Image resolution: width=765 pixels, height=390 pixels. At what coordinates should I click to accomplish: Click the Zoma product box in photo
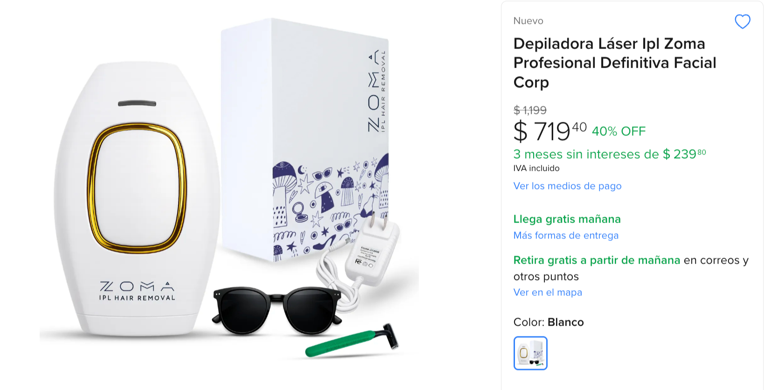(x=306, y=140)
